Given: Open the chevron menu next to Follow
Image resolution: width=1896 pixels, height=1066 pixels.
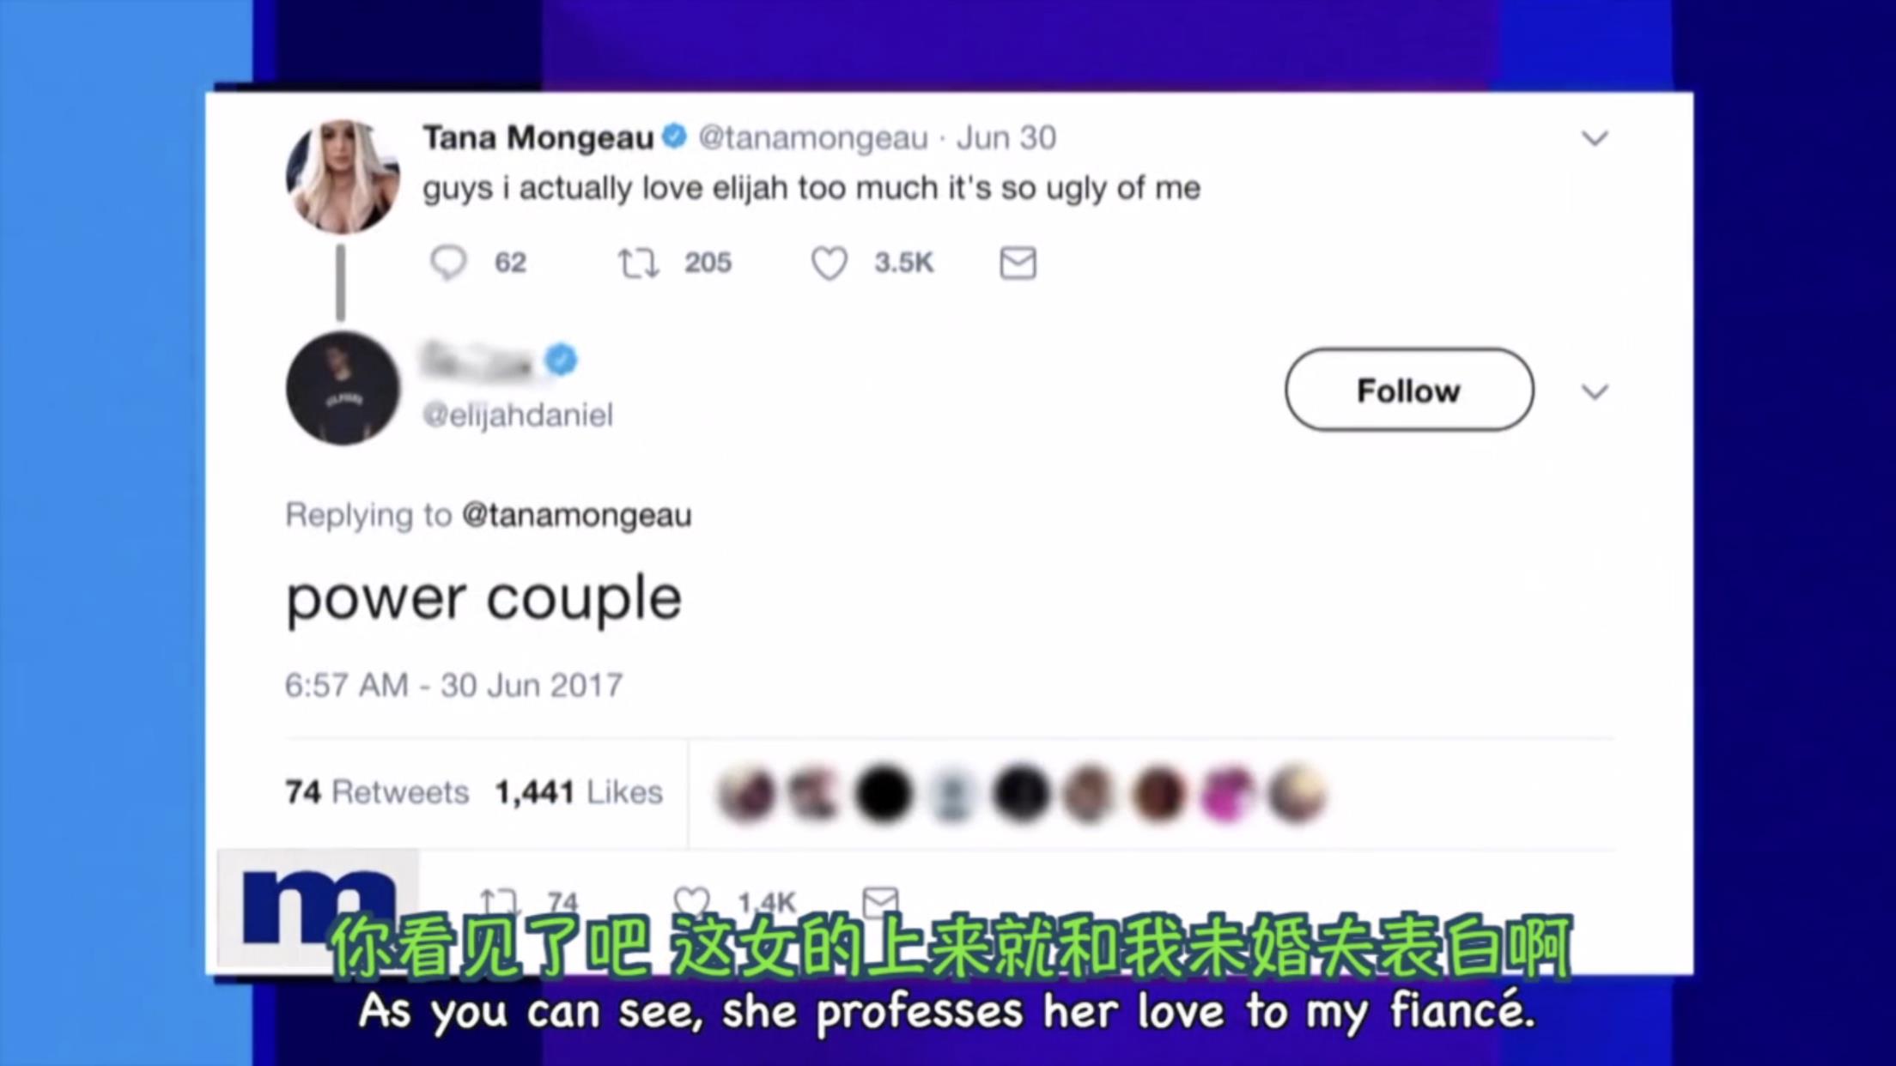Looking at the screenshot, I should coord(1595,392).
